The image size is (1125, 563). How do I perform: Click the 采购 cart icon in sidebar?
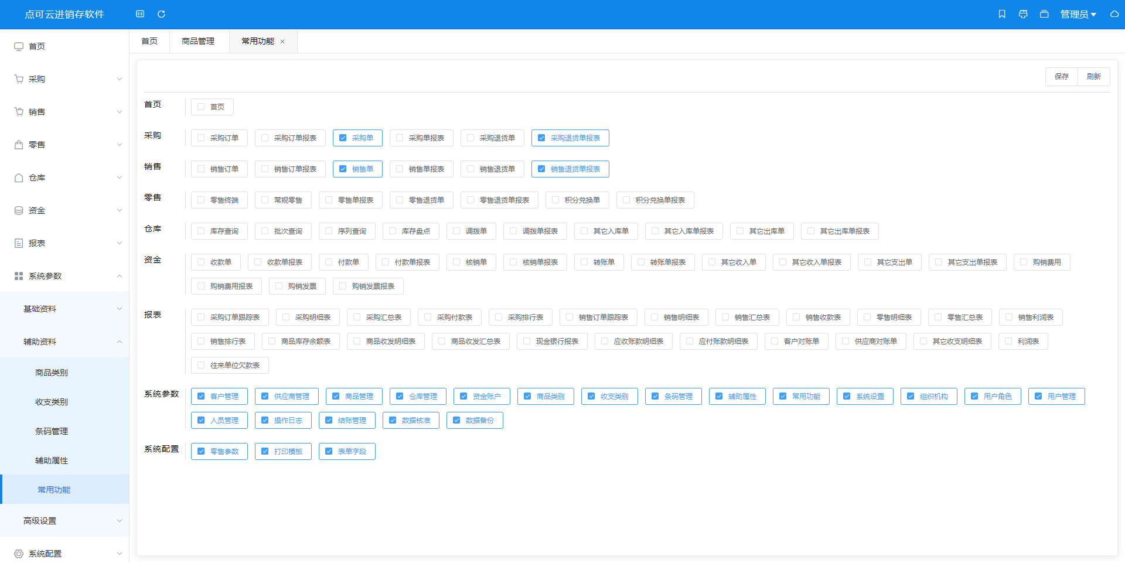(x=19, y=79)
